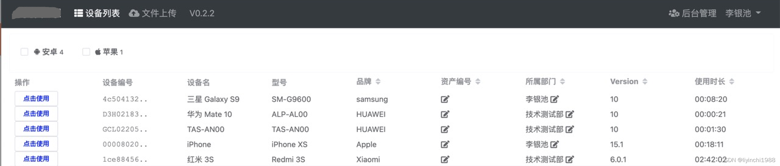Edit department icon beside 李银池 in Samsung row

pos(554,99)
